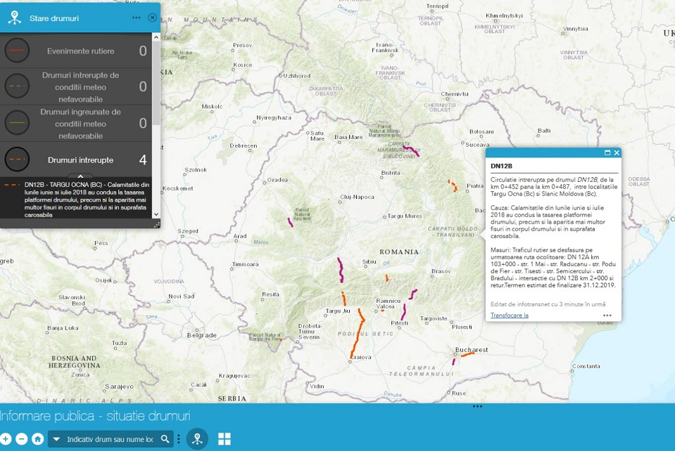Image resolution: width=675 pixels, height=451 pixels.
Task: Maximize the DN12B info popup
Action: [607, 152]
